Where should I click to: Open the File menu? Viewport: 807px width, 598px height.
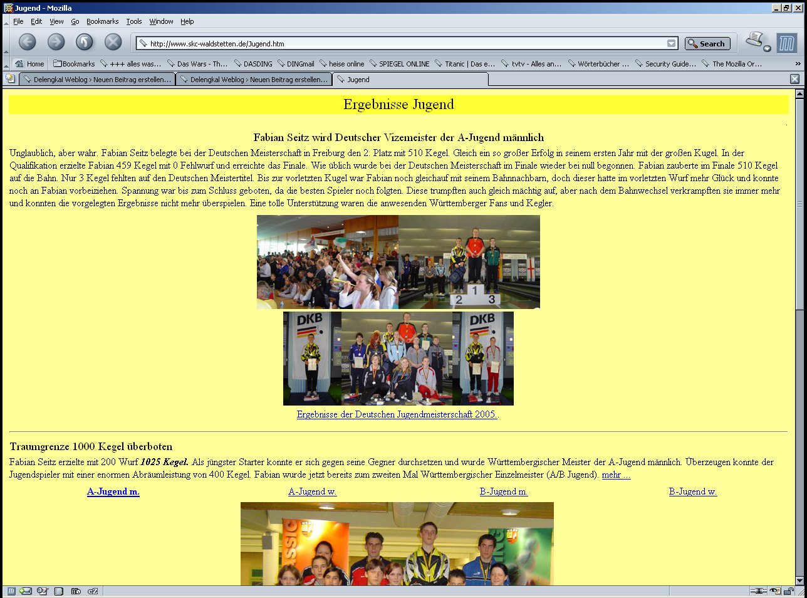(x=18, y=21)
